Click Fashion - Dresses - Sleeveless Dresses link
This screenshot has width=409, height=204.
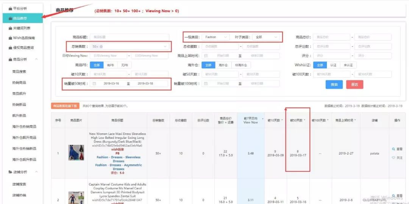click(x=118, y=159)
